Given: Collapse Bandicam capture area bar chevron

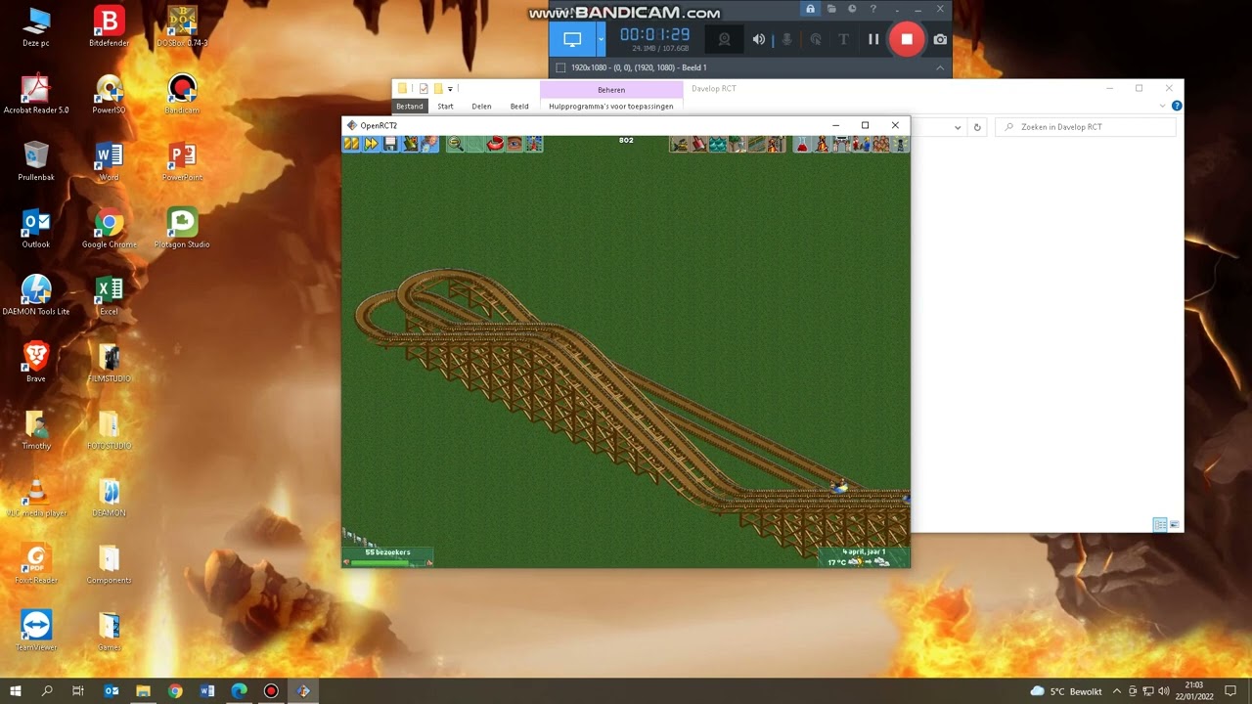Looking at the screenshot, I should 940,67.
